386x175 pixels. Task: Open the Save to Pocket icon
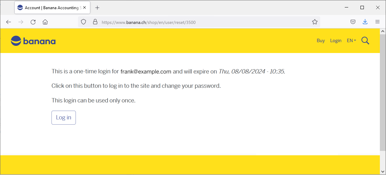pyautogui.click(x=353, y=22)
